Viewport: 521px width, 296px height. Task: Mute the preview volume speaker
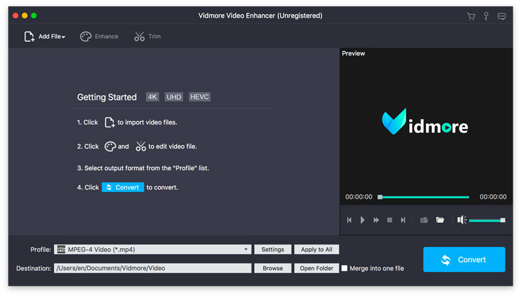(x=462, y=220)
